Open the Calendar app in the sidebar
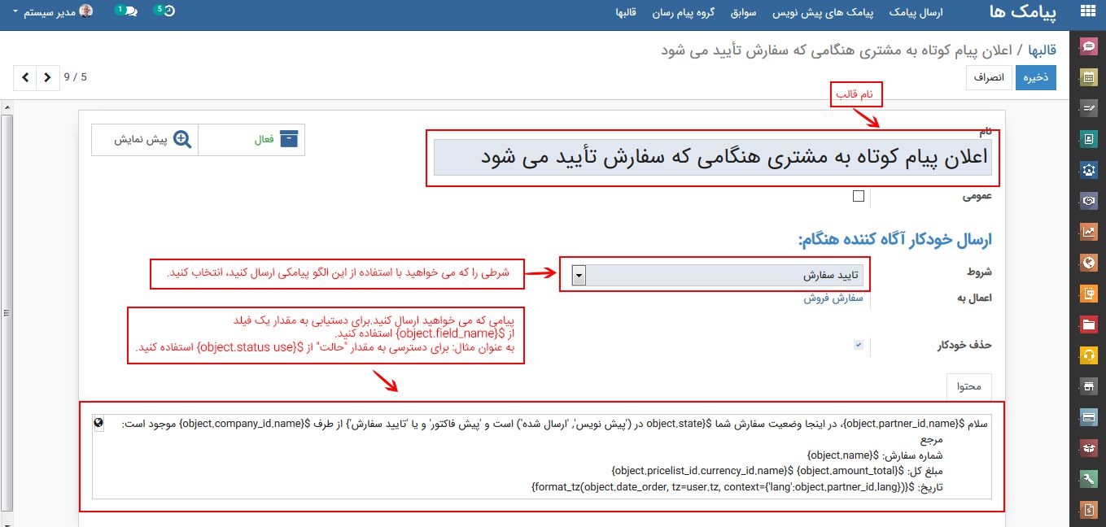This screenshot has width=1106, height=527. [1088, 78]
